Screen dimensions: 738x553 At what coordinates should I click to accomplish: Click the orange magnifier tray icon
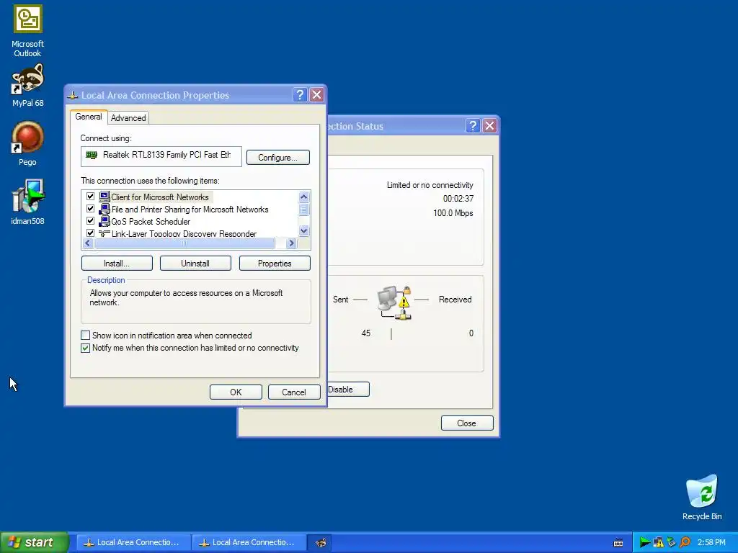tap(685, 542)
